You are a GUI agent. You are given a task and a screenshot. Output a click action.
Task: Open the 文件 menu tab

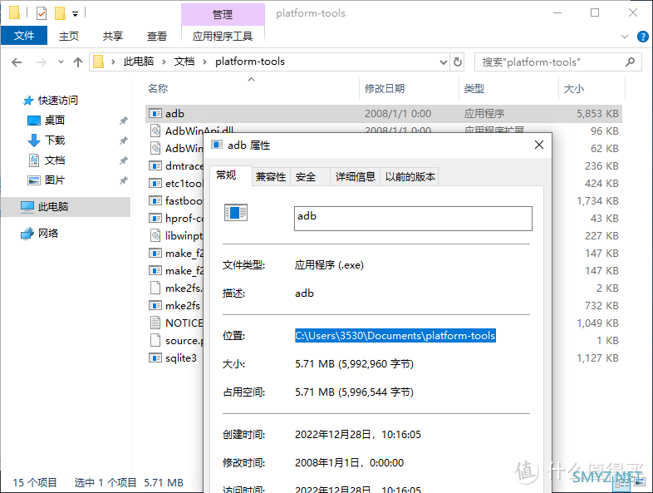[24, 36]
